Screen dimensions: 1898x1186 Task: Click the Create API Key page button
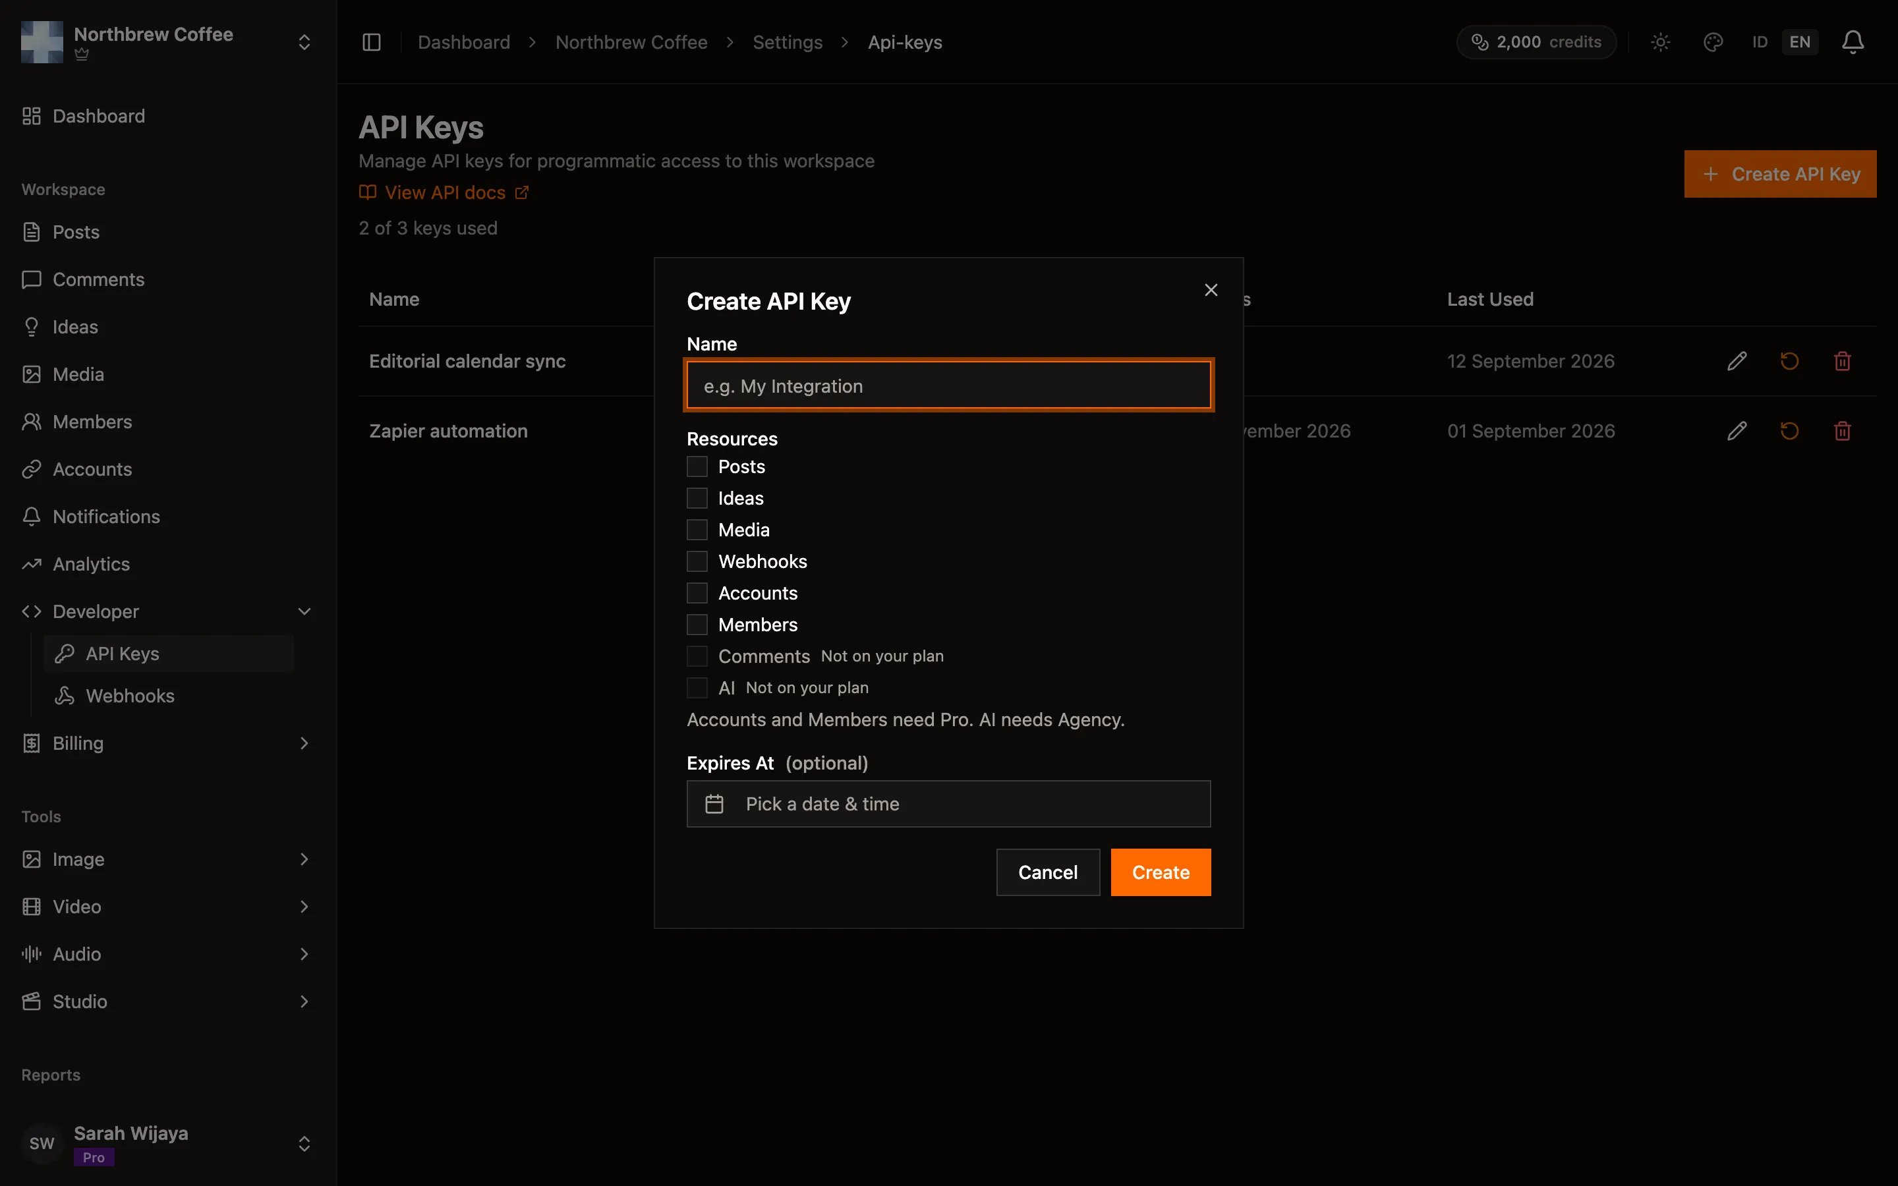click(1779, 174)
